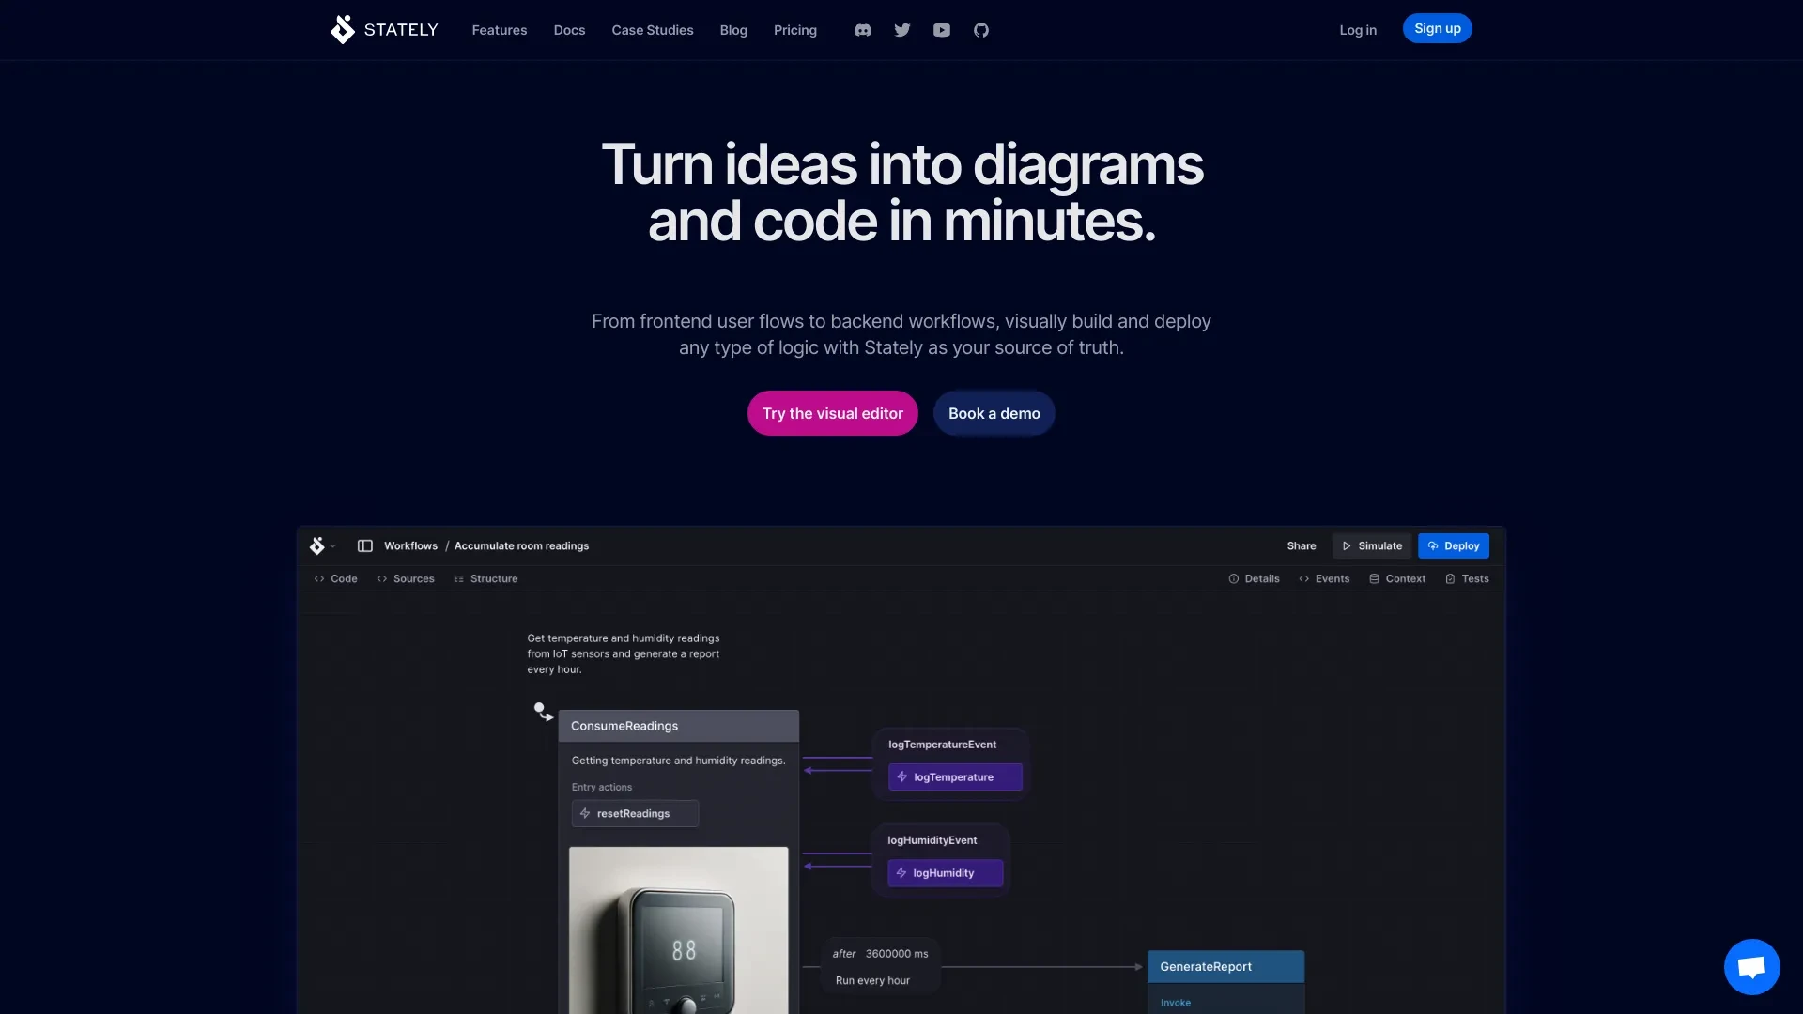Expand the Workflows breadcrumb dropdown
This screenshot has height=1014, width=1803.
tap(408, 546)
